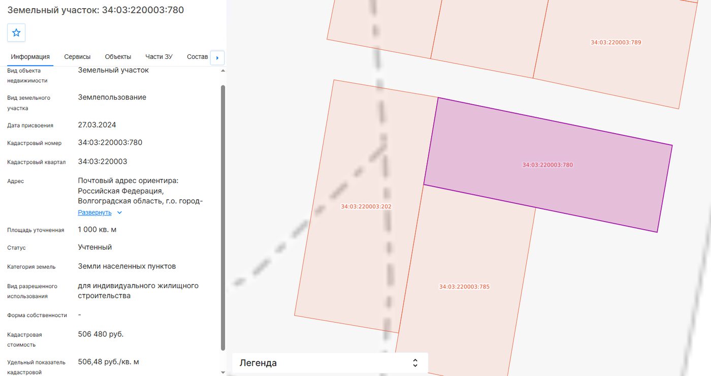This screenshot has width=711, height=376.
Task: Toggle the Легенда up-down arrows icon
Action: [x=415, y=363]
